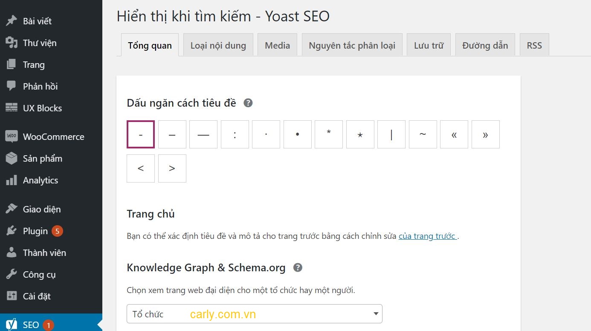
Task: Switch to the Media tab
Action: (278, 45)
